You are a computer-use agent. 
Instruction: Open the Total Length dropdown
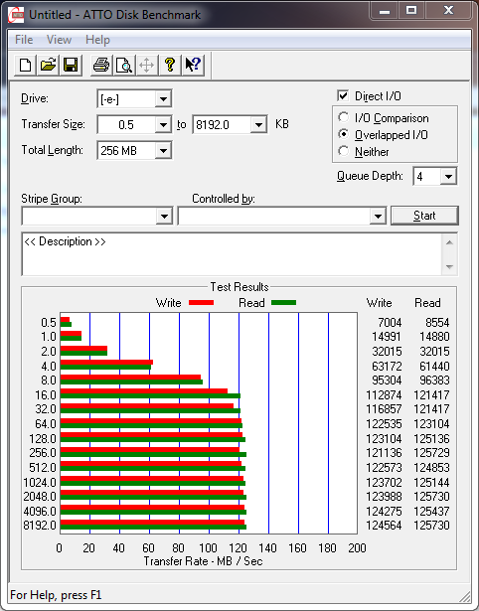(163, 150)
